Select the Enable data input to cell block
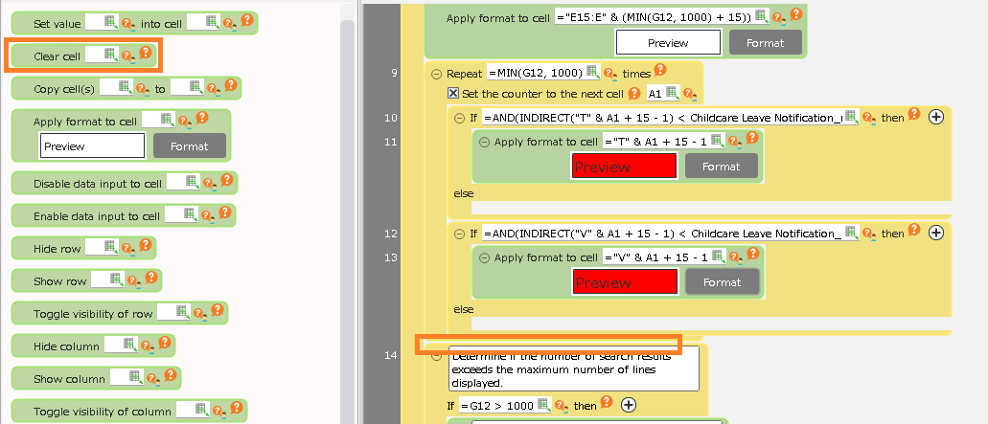The image size is (988, 424). 97,216
